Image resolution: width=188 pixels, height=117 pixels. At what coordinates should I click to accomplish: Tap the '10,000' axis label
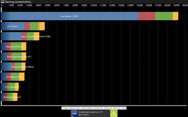[94, 5]
